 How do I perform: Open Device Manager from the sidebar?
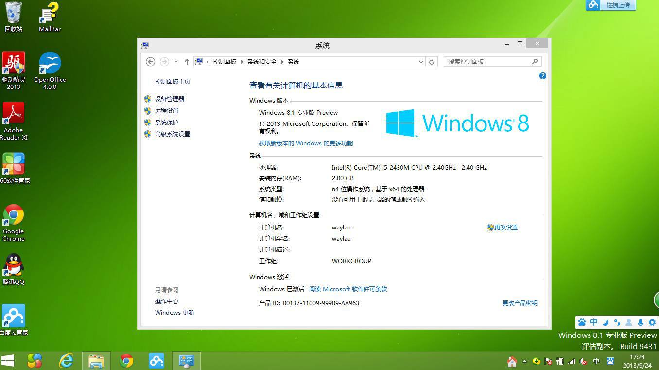point(170,99)
